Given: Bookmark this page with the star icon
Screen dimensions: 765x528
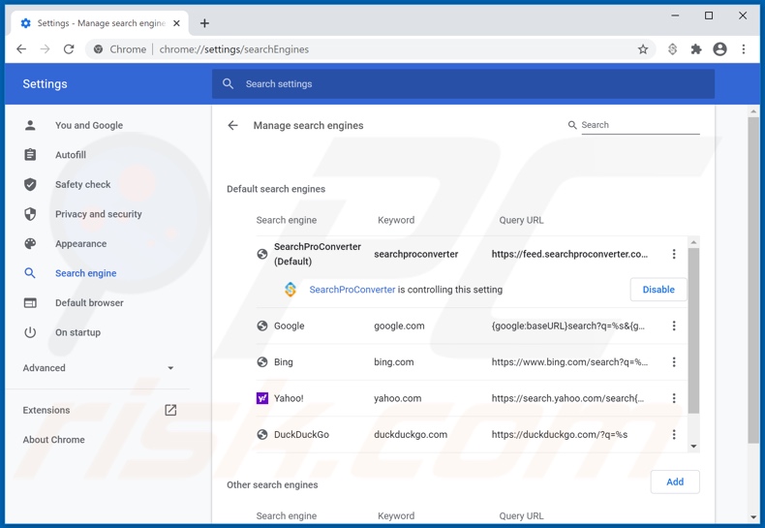Looking at the screenshot, I should pos(643,49).
